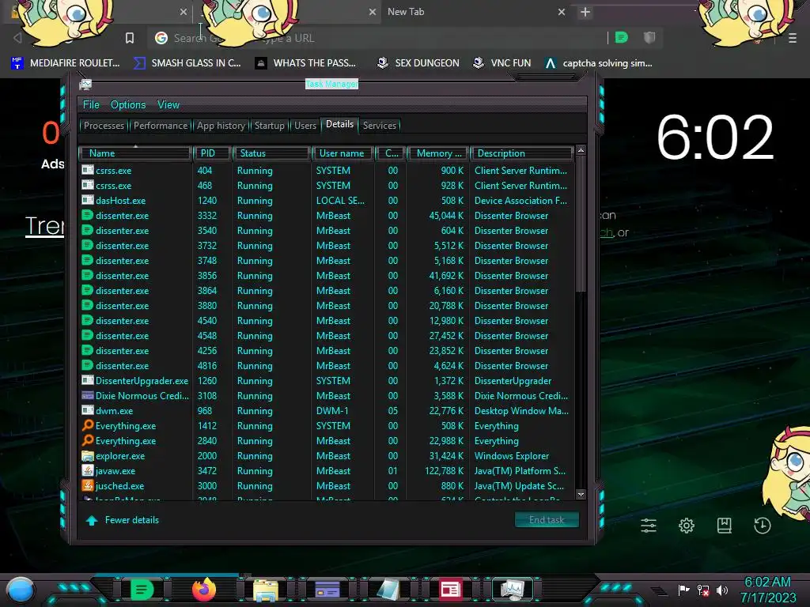Open the browser hamburger menu
Screen dimensions: 810x607
[x=793, y=38]
